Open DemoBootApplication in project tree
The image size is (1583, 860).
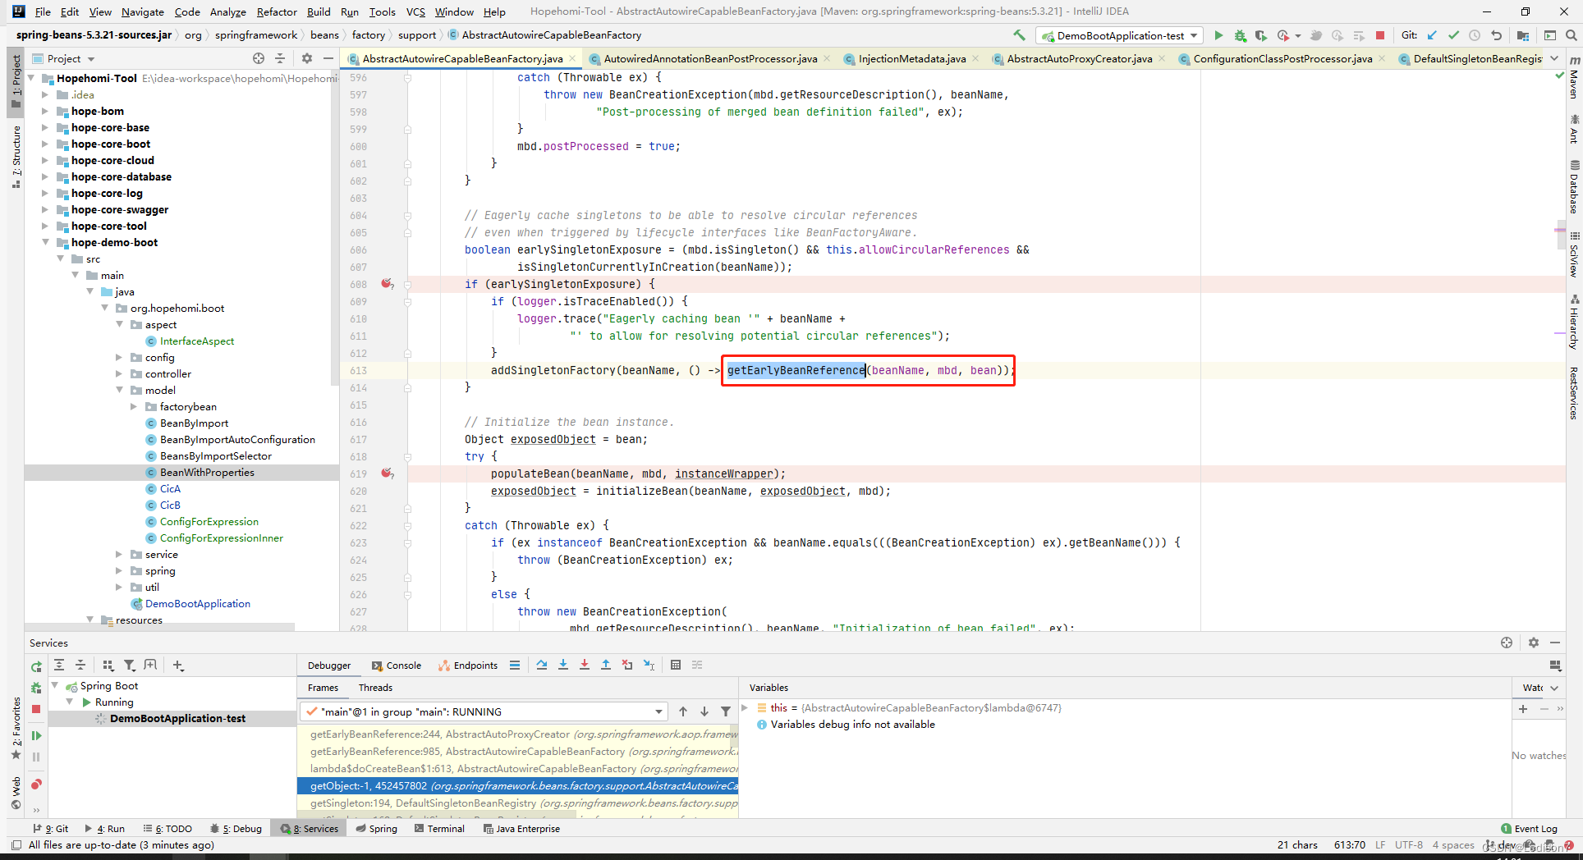coord(197,603)
